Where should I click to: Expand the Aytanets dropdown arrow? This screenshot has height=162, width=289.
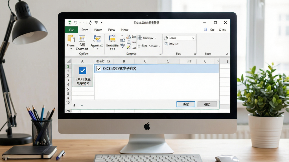[x=97, y=49]
